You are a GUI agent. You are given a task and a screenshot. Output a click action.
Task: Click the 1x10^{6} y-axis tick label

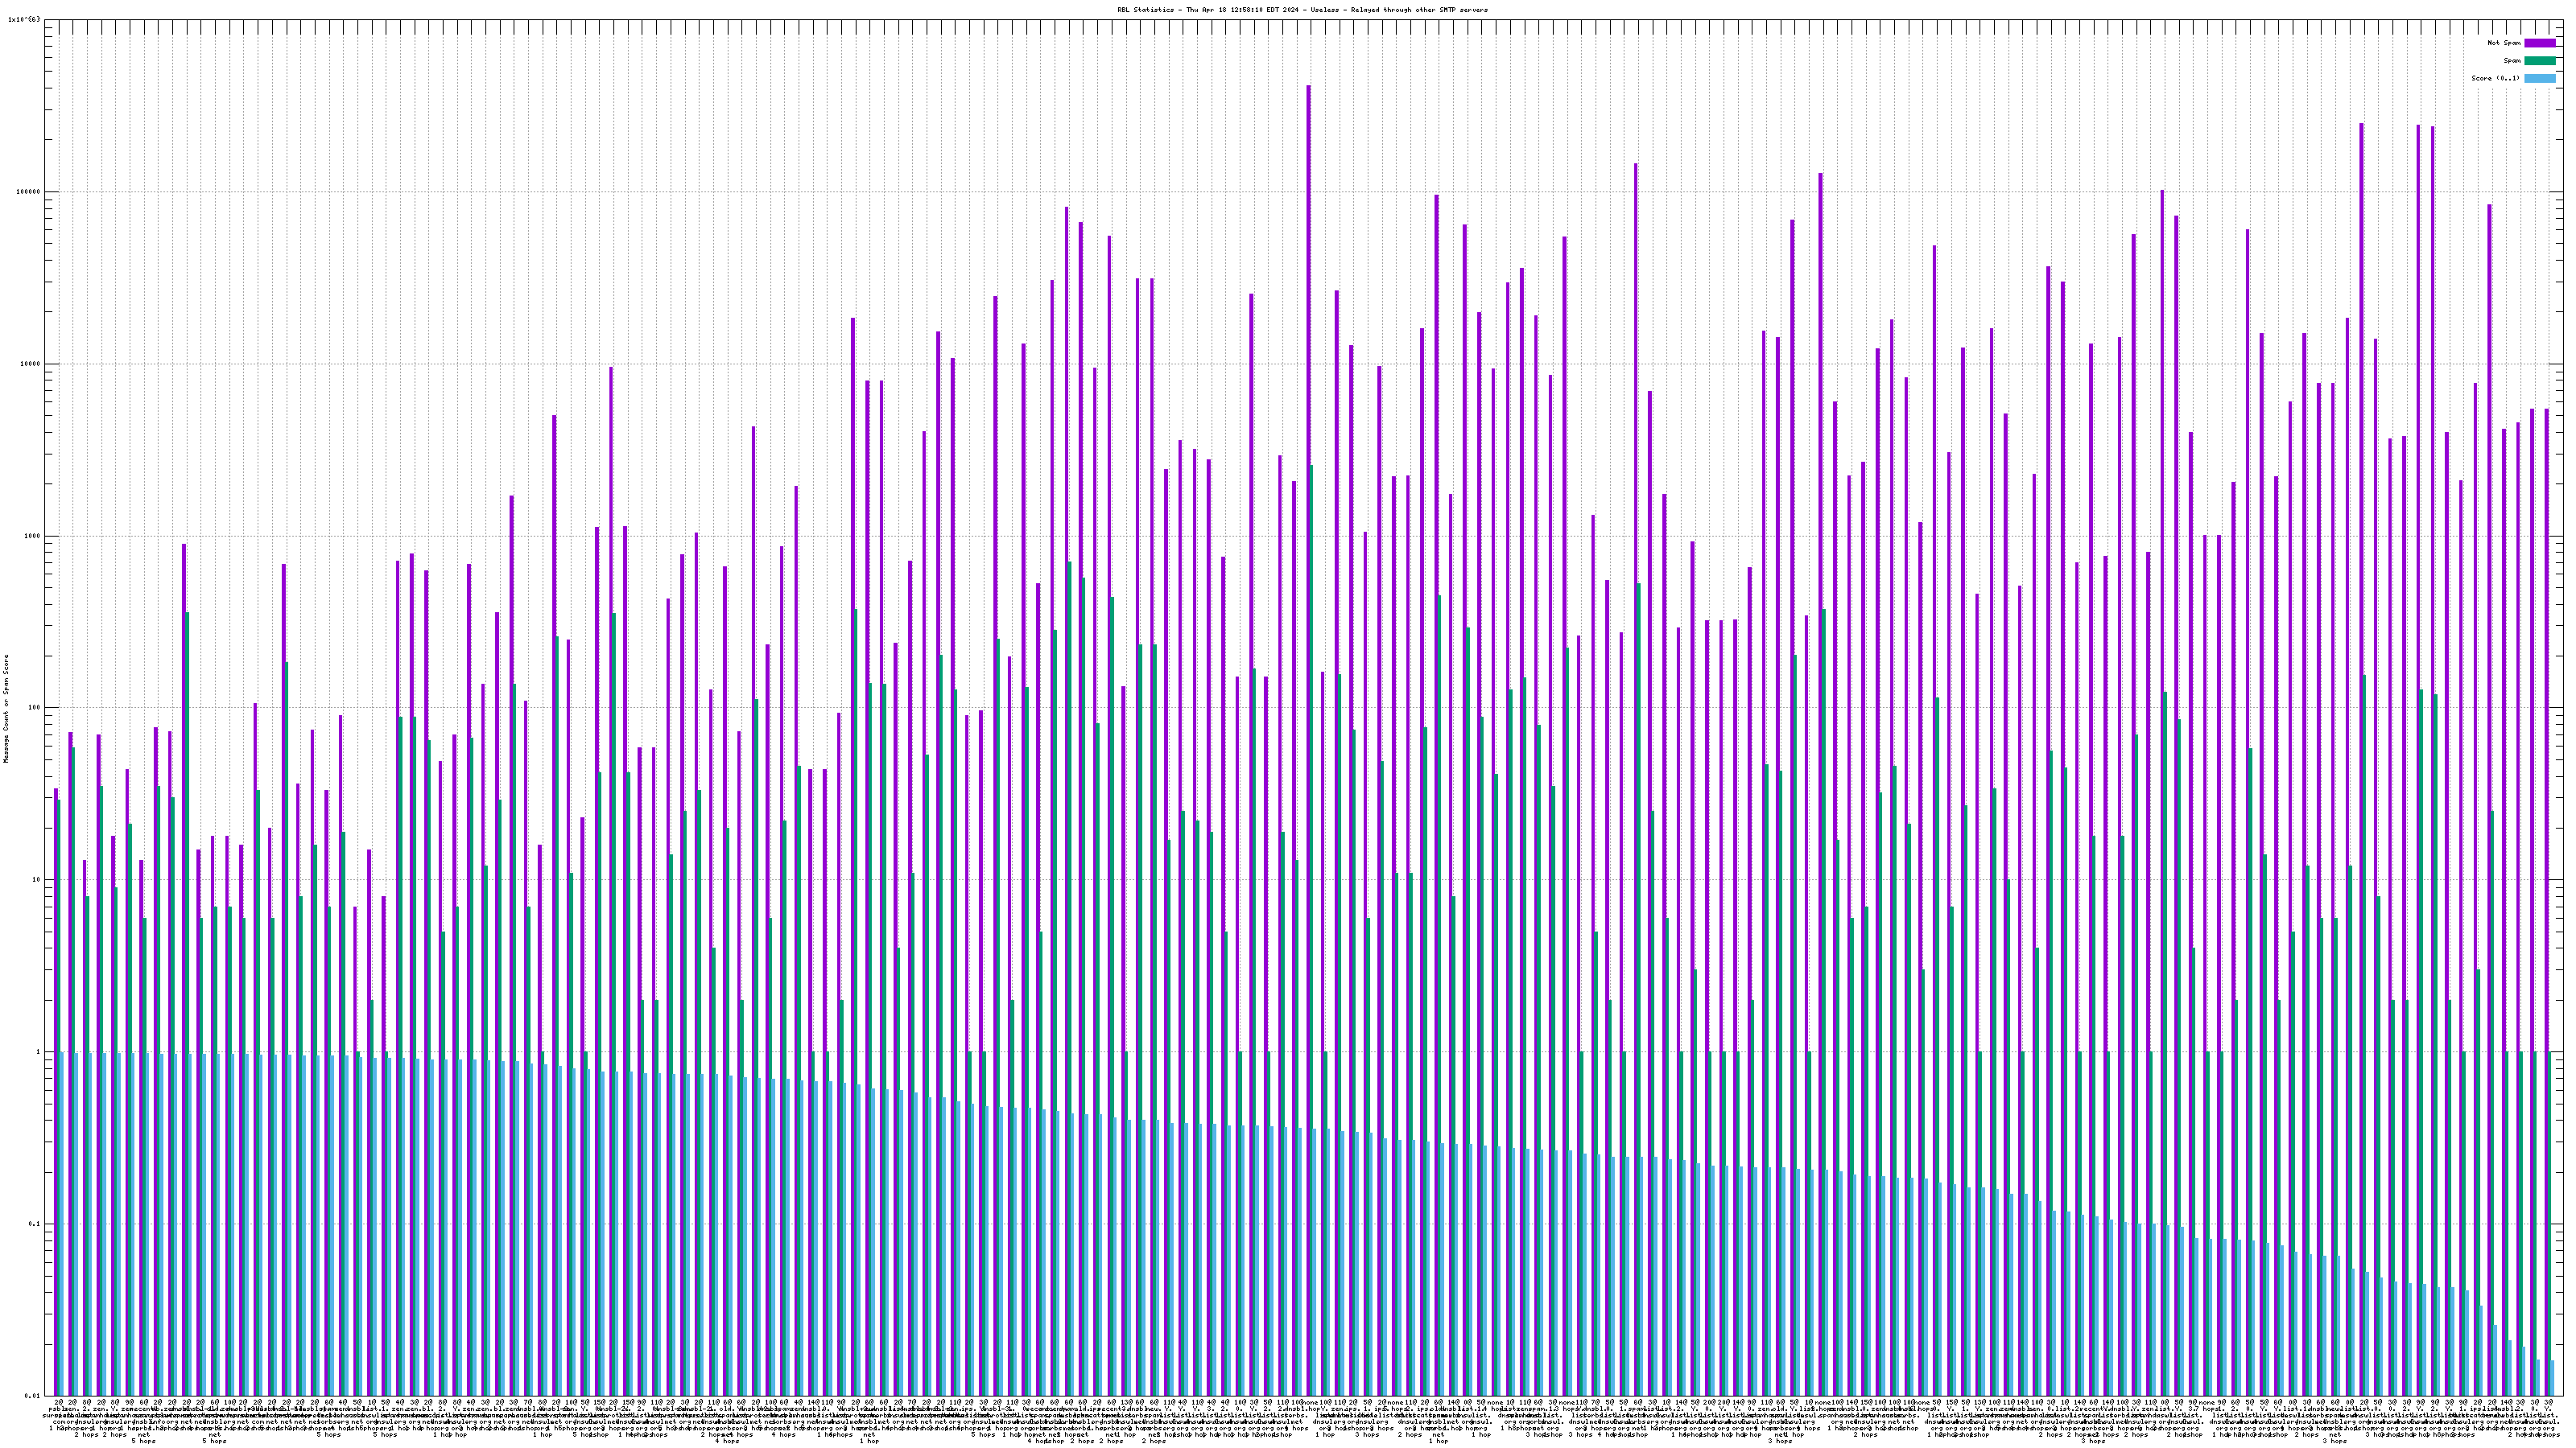pos(24,19)
